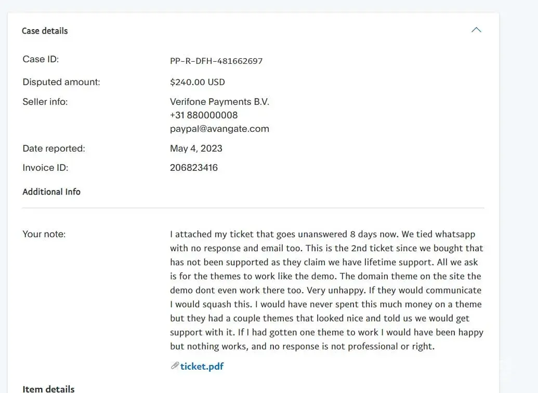Click the paperclip attachment icon
Viewport: 538px width, 393px height.
pyautogui.click(x=175, y=366)
